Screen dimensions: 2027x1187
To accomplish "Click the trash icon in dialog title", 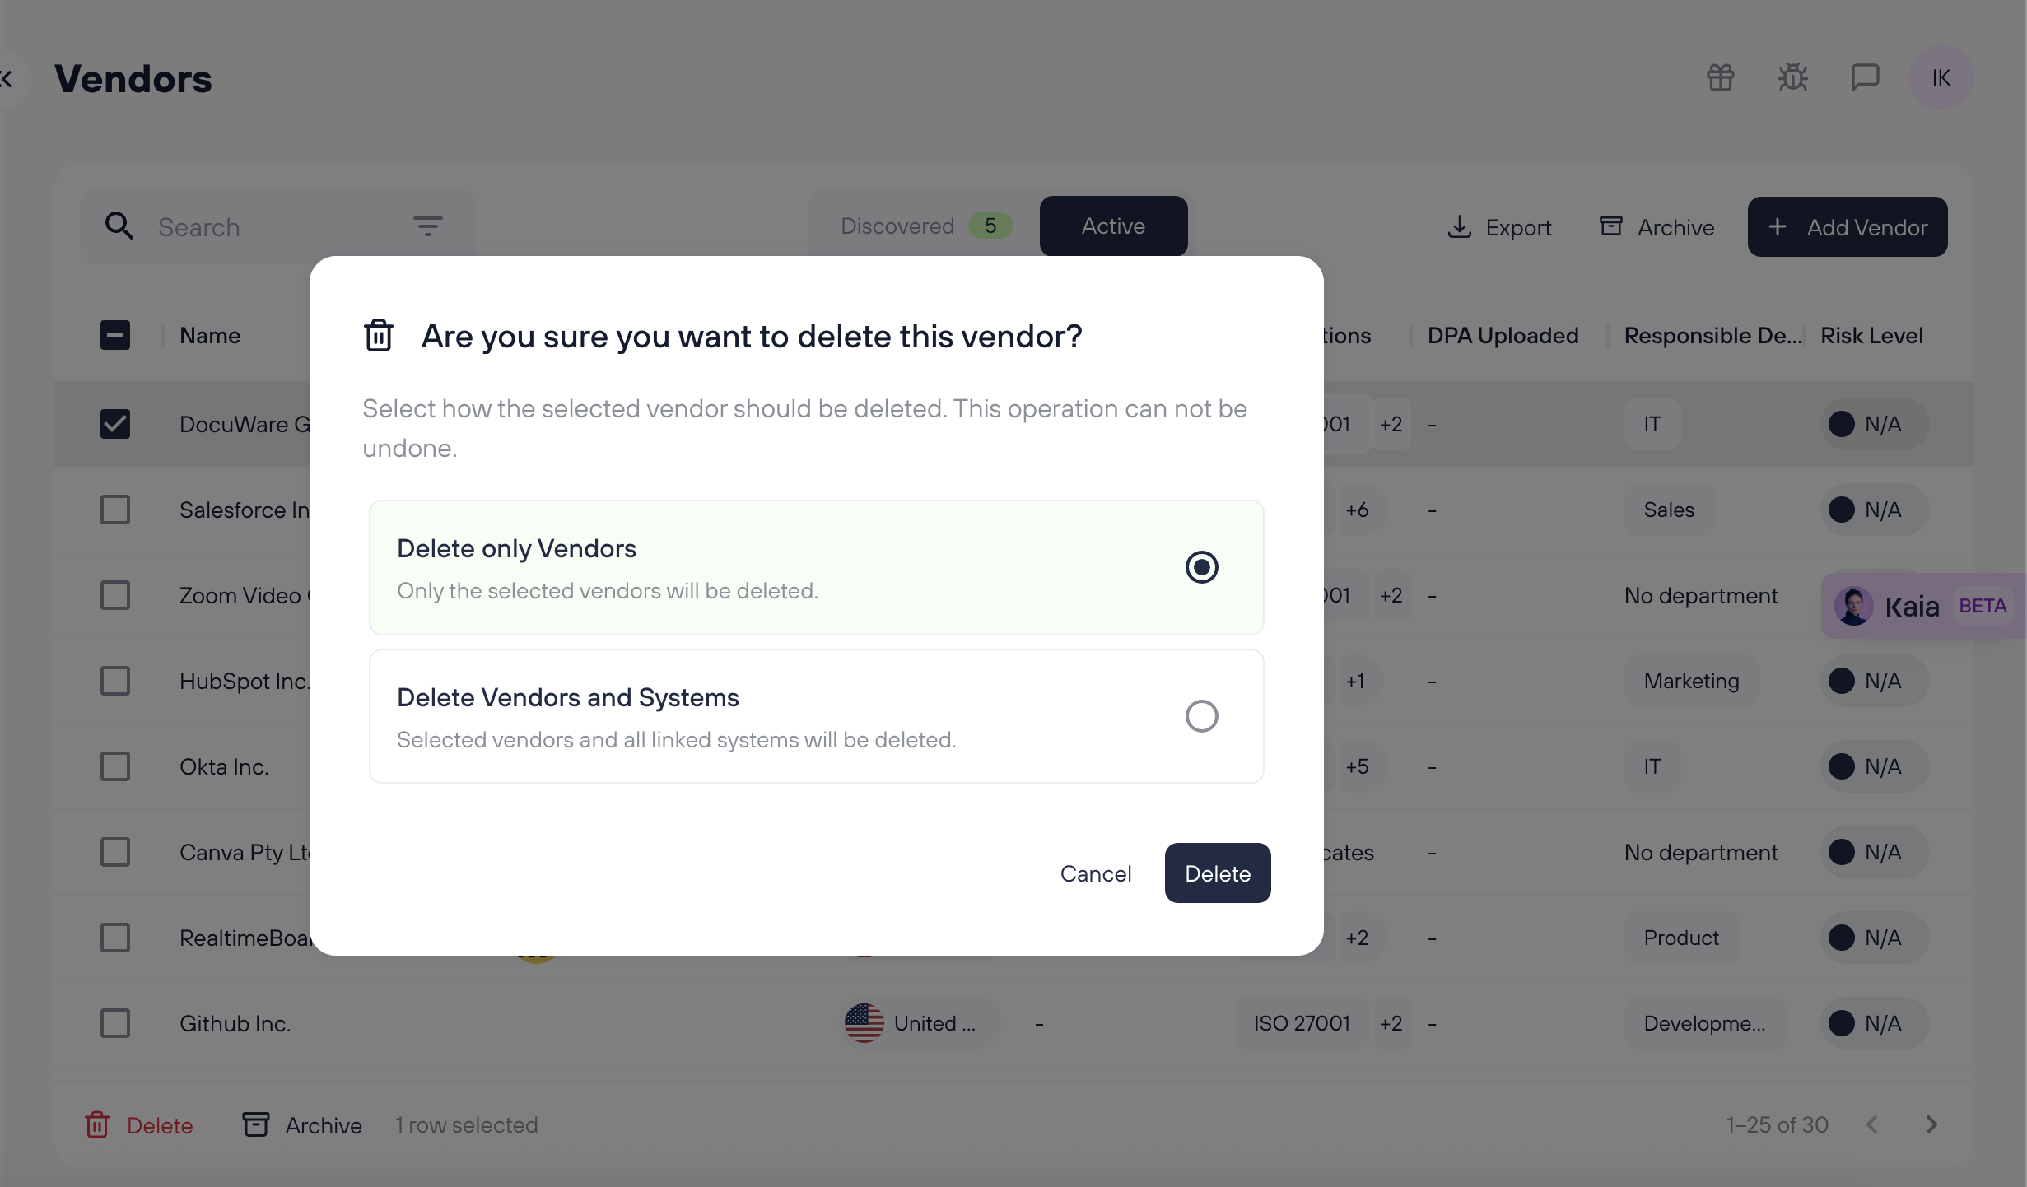I will [379, 336].
